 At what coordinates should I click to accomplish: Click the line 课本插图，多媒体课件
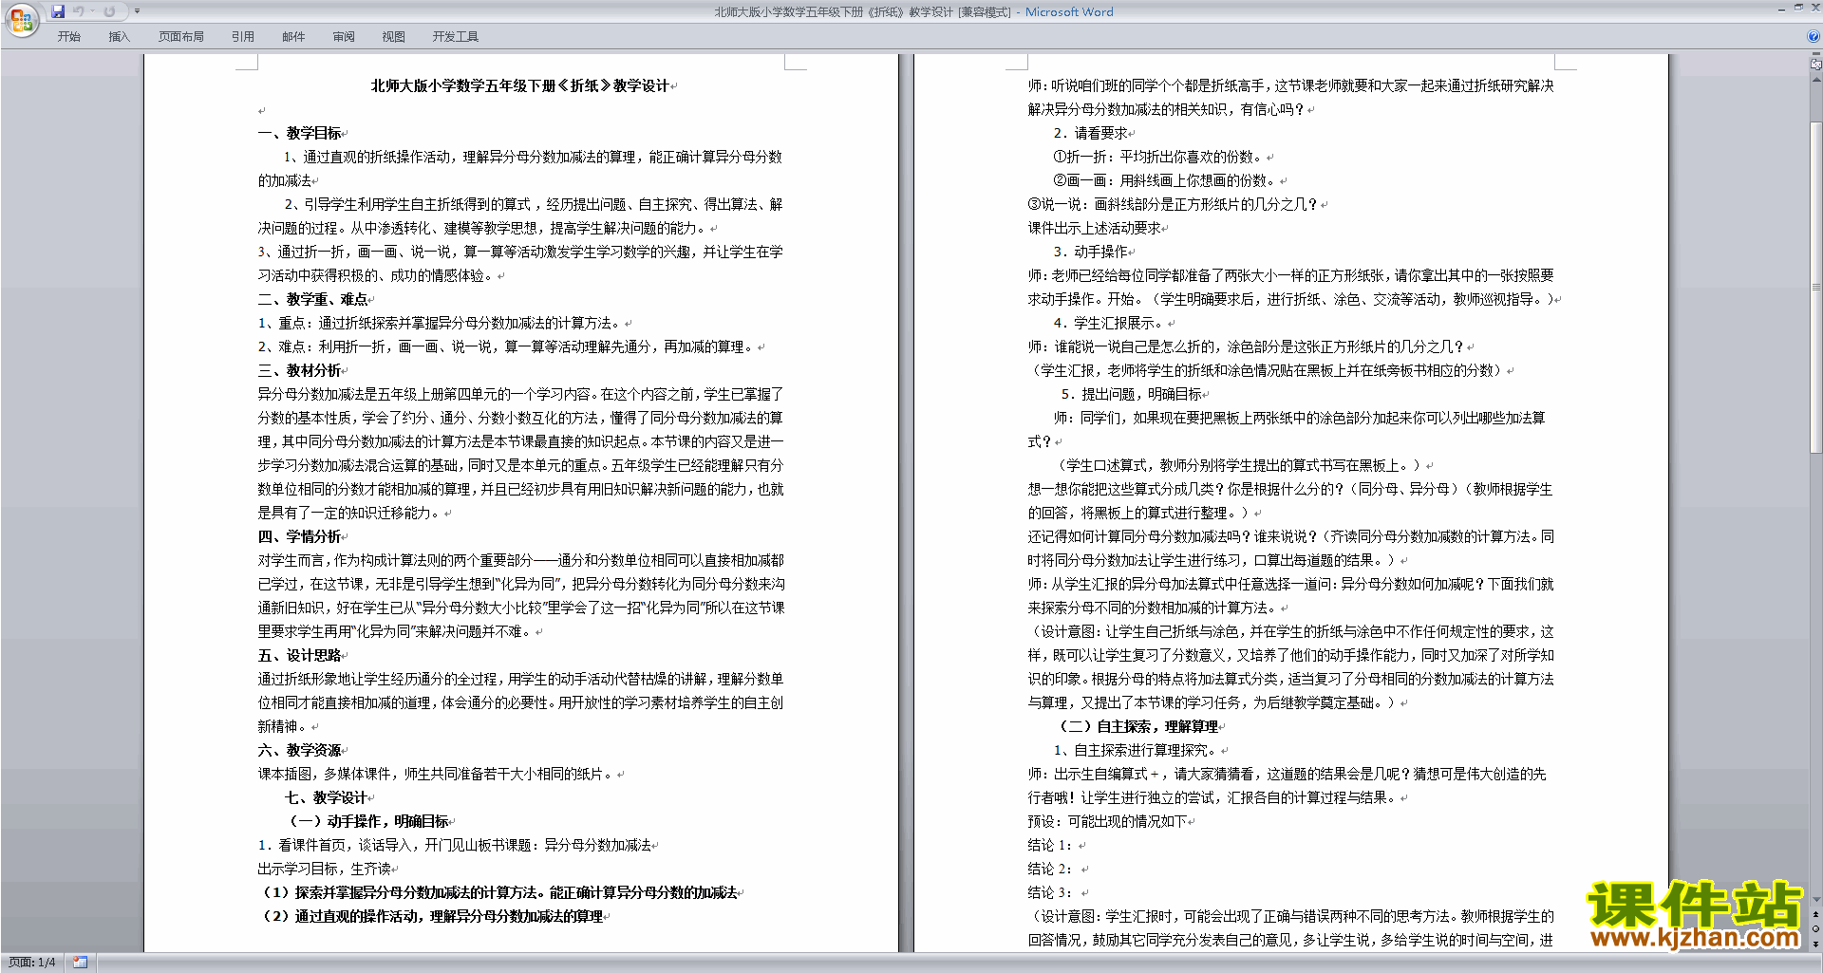click(436, 774)
